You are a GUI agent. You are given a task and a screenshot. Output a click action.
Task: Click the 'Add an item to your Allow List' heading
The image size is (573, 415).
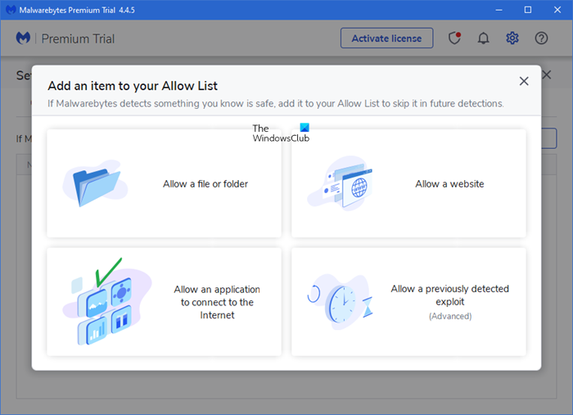pyautogui.click(x=133, y=86)
